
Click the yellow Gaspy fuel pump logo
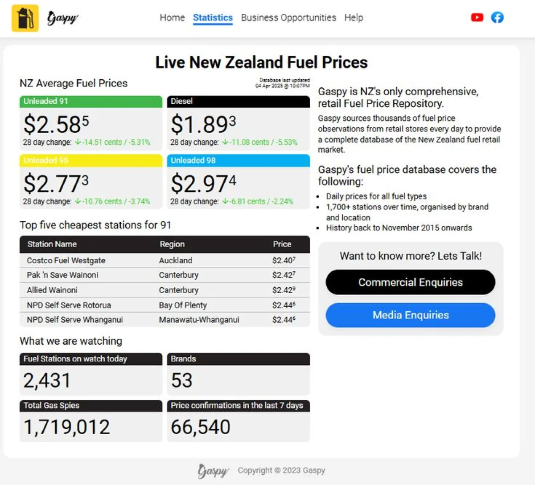tap(25, 18)
